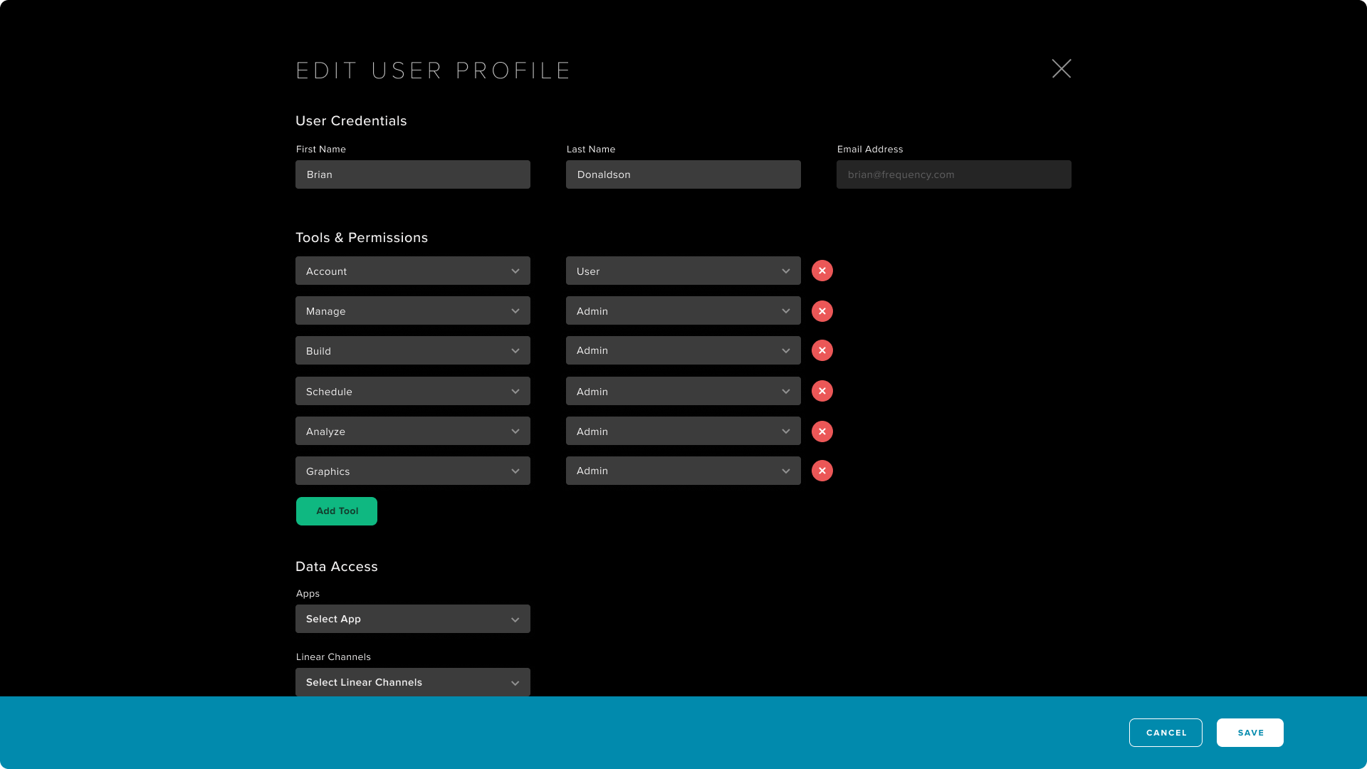Select User permission level for Account

point(683,271)
